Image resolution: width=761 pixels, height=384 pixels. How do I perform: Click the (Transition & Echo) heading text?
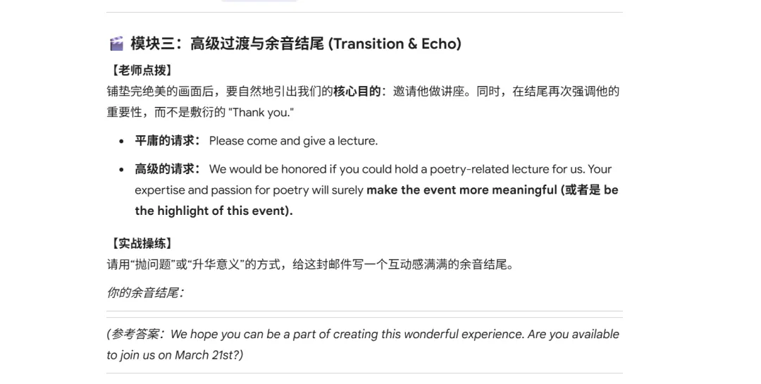[395, 44]
